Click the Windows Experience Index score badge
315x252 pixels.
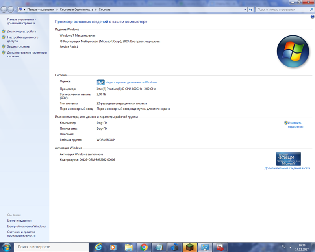tap(100, 82)
